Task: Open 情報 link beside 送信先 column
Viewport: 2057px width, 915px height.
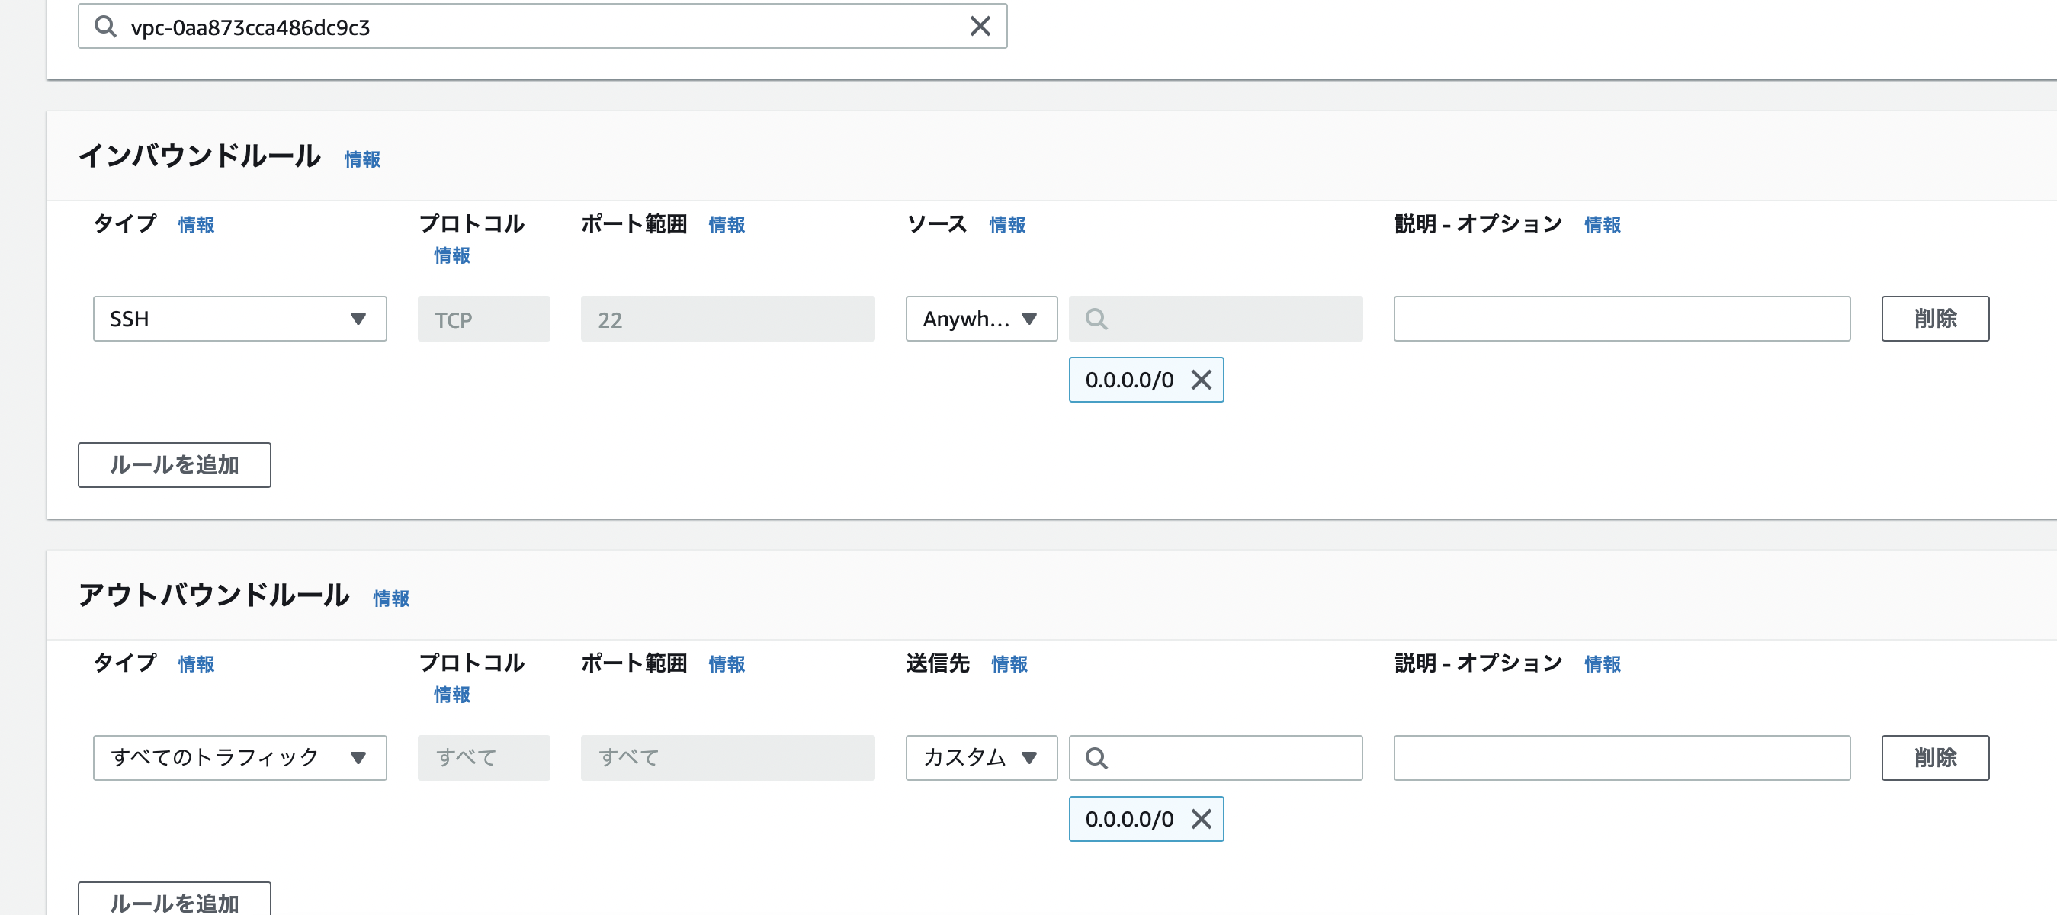Action: [1009, 663]
